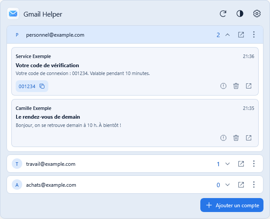Image resolution: width=270 pixels, height=219 pixels.
Task: Copy the verification code 001234
Action: (x=32, y=86)
